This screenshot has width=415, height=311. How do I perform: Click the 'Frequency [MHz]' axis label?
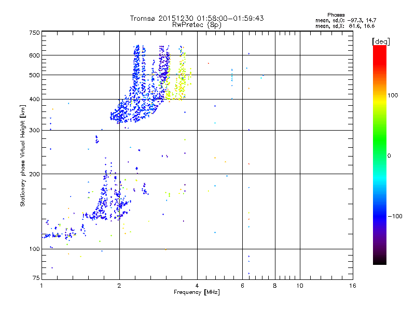pos(197,292)
